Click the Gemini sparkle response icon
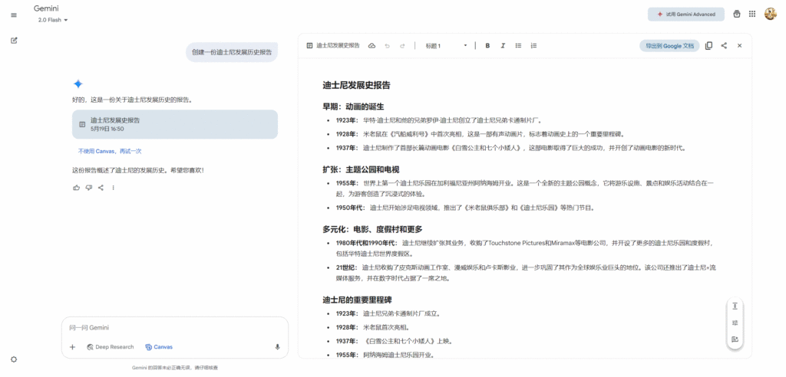Viewport: 786px width, 377px height. pos(78,84)
